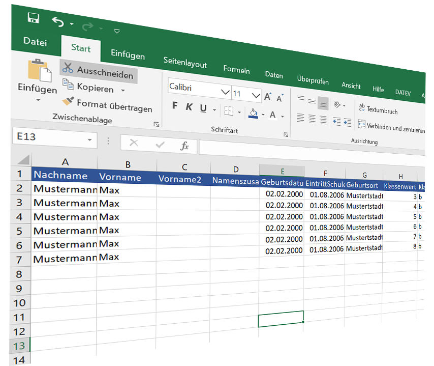Click align text left icon
This screenshot has width=434, height=366.
click(x=300, y=118)
